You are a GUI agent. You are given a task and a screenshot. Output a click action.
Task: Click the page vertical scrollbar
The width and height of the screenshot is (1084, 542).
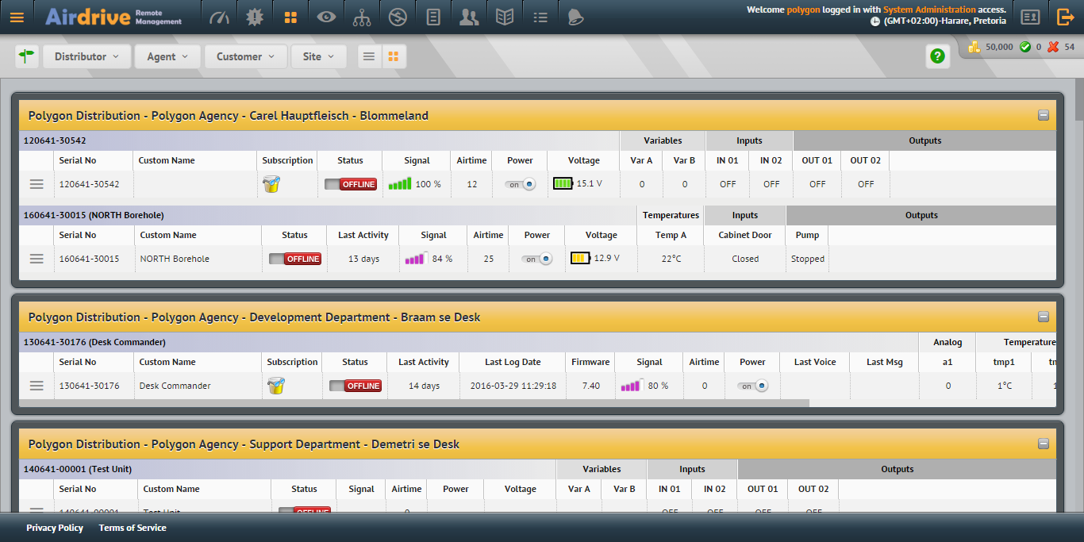click(1079, 99)
